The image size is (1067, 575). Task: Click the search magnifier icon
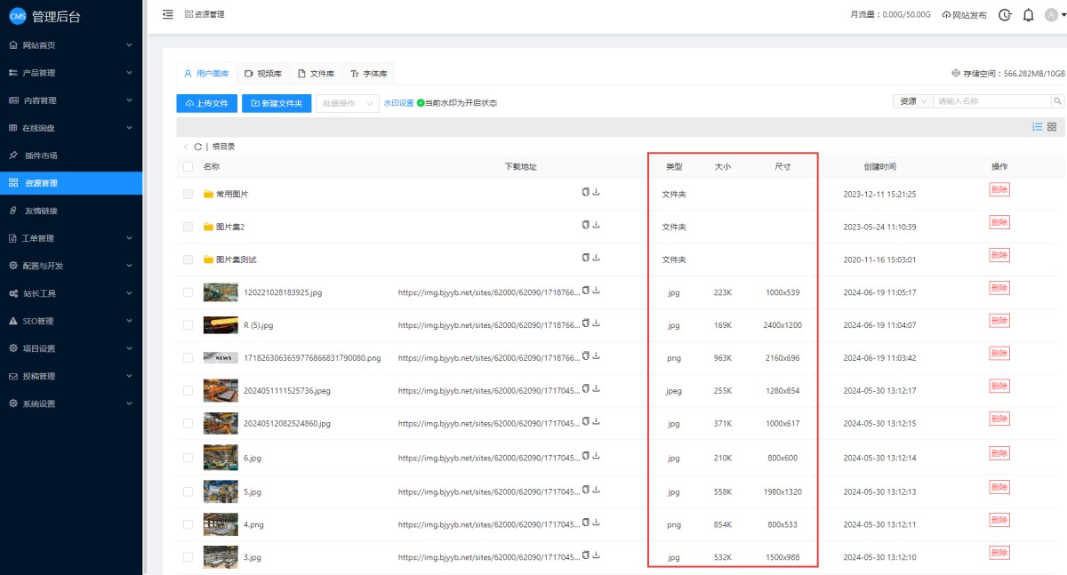(x=1057, y=101)
